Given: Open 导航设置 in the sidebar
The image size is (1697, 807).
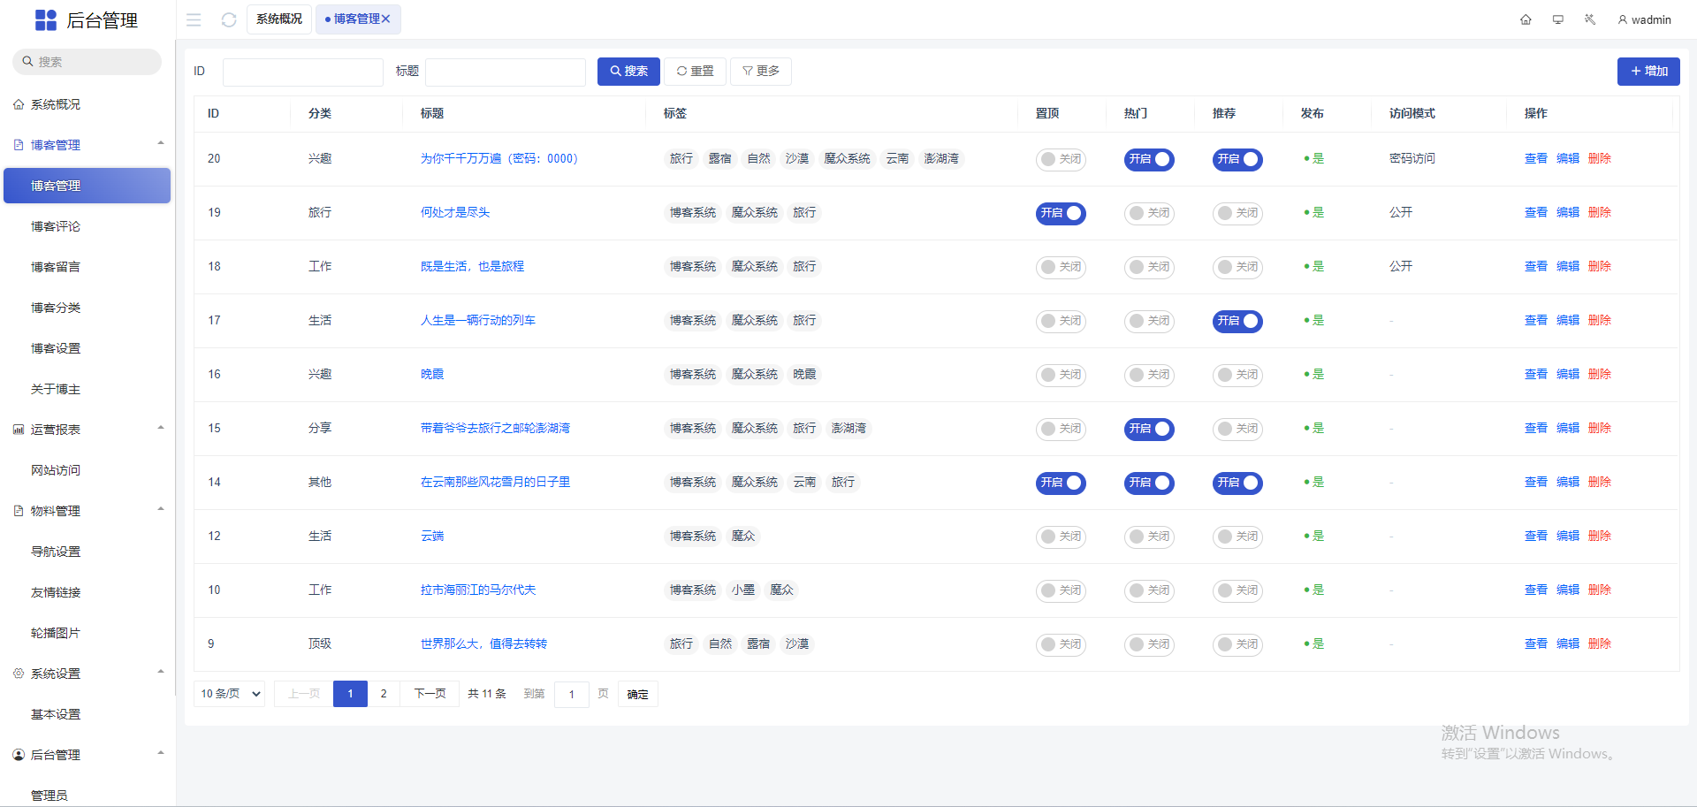Looking at the screenshot, I should tap(56, 552).
